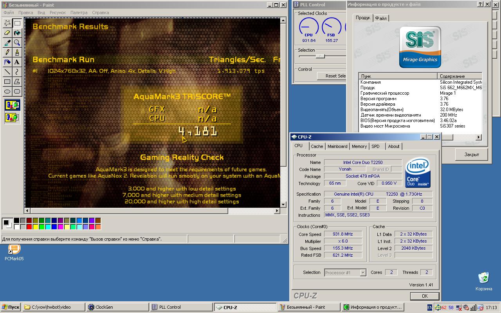Screen dimensions: 501x313
Task: Click the Paint horizontal scrollbar right arrow
Action: pyautogui.click(x=277, y=211)
